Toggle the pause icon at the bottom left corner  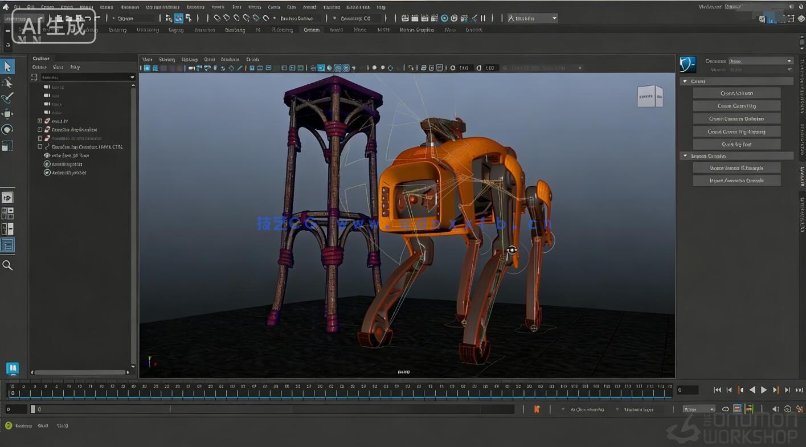pyautogui.click(x=12, y=368)
